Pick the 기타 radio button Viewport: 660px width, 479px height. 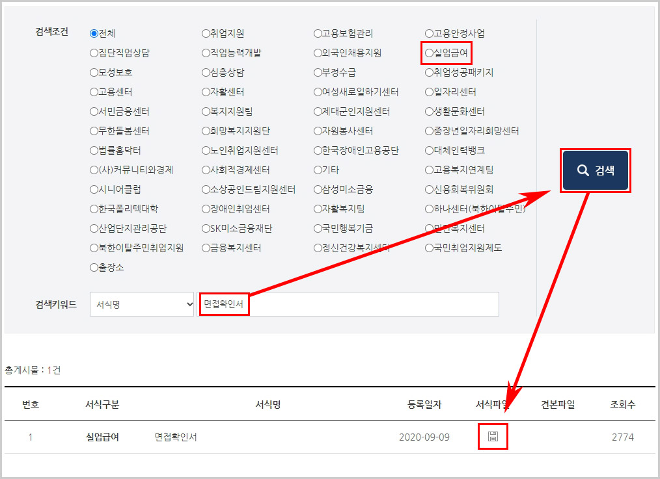click(x=317, y=170)
